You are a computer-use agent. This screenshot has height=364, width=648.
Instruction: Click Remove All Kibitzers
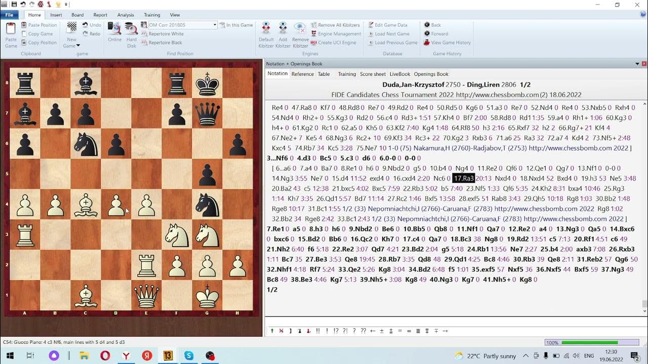[335, 25]
